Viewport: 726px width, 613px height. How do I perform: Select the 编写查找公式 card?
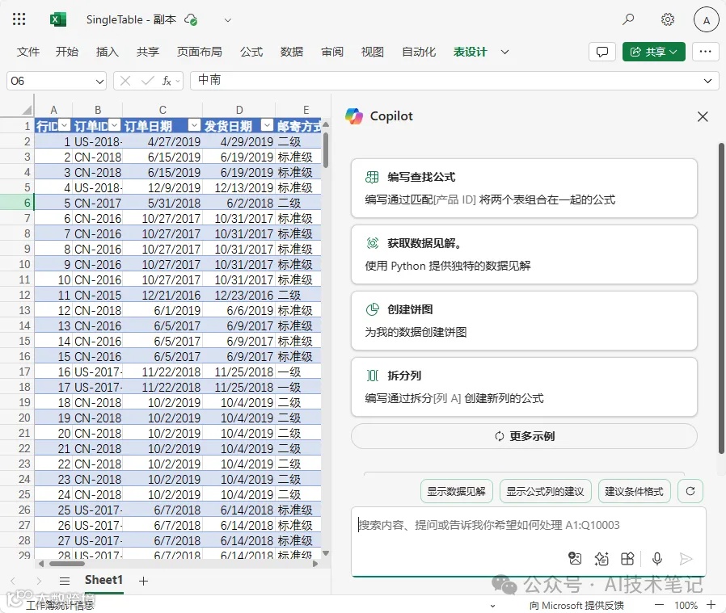[524, 188]
